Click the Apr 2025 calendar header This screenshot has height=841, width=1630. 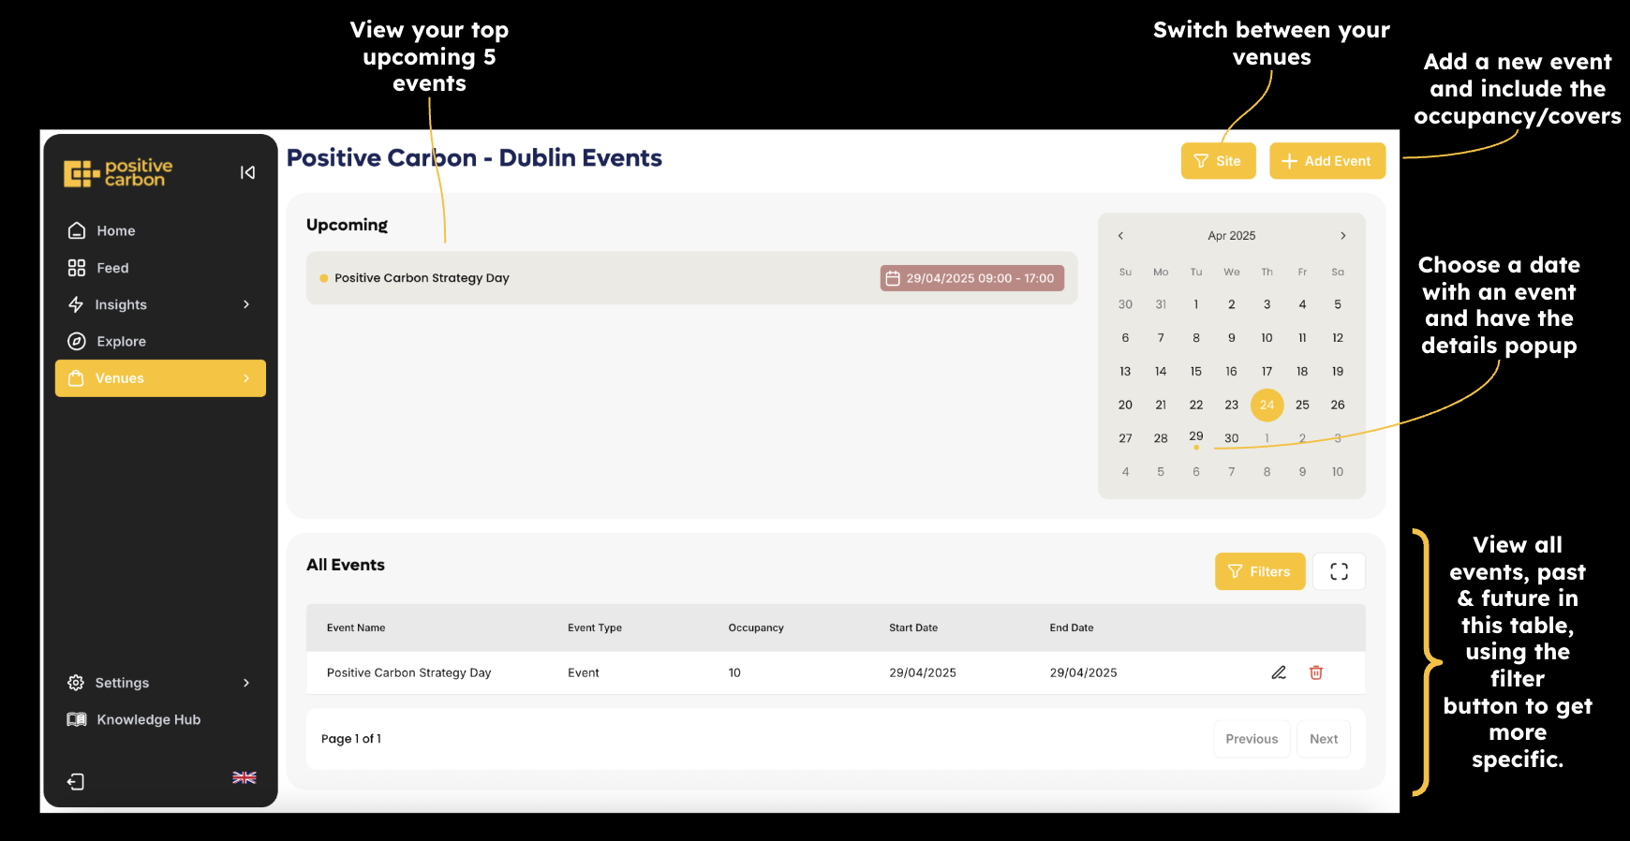pos(1231,236)
